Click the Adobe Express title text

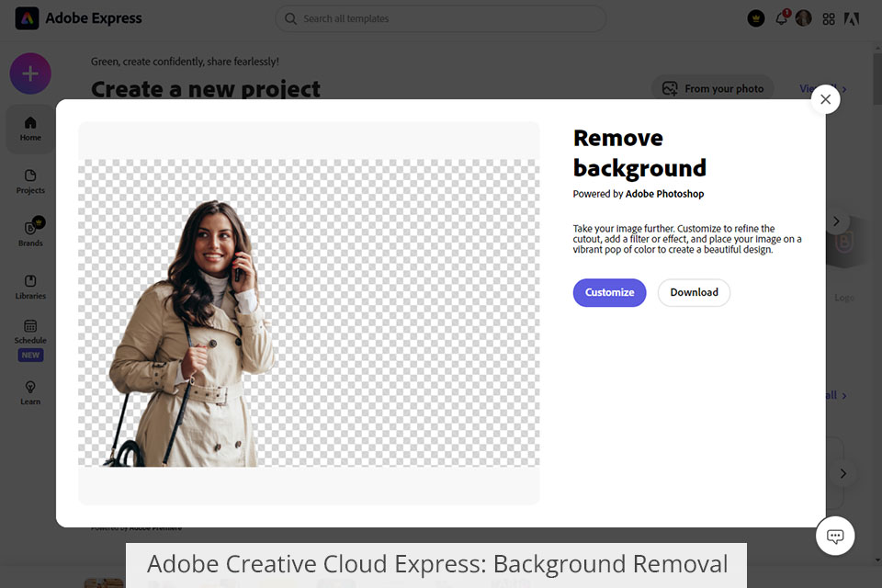[94, 18]
